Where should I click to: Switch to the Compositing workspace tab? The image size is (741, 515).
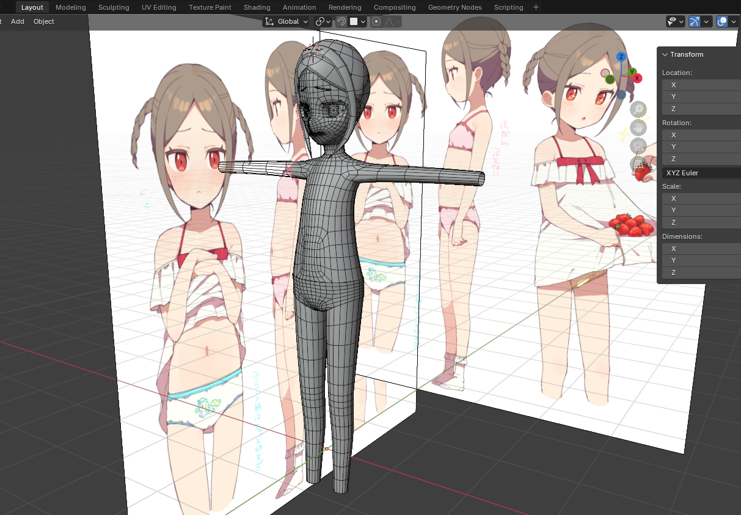395,7
